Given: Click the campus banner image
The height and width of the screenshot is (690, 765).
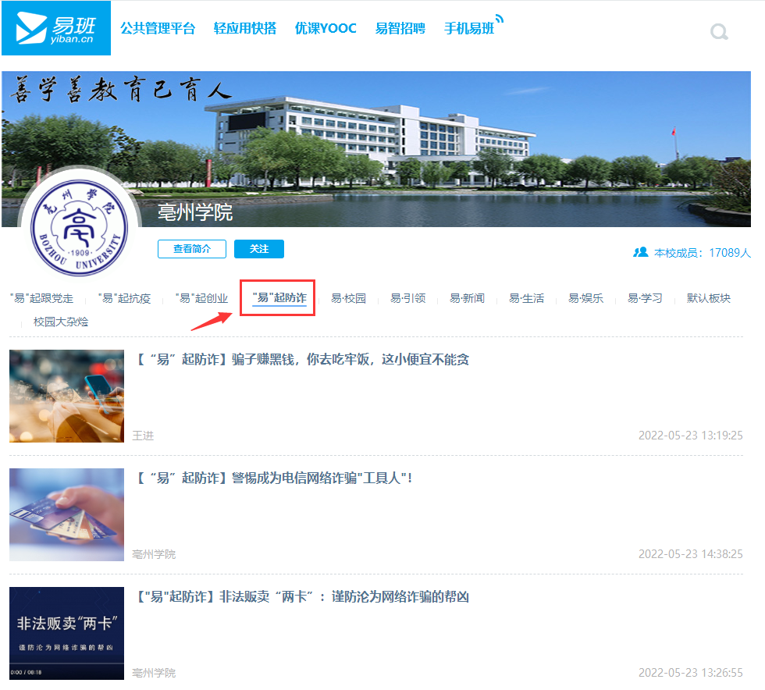Looking at the screenshot, I should click(x=437, y=140).
